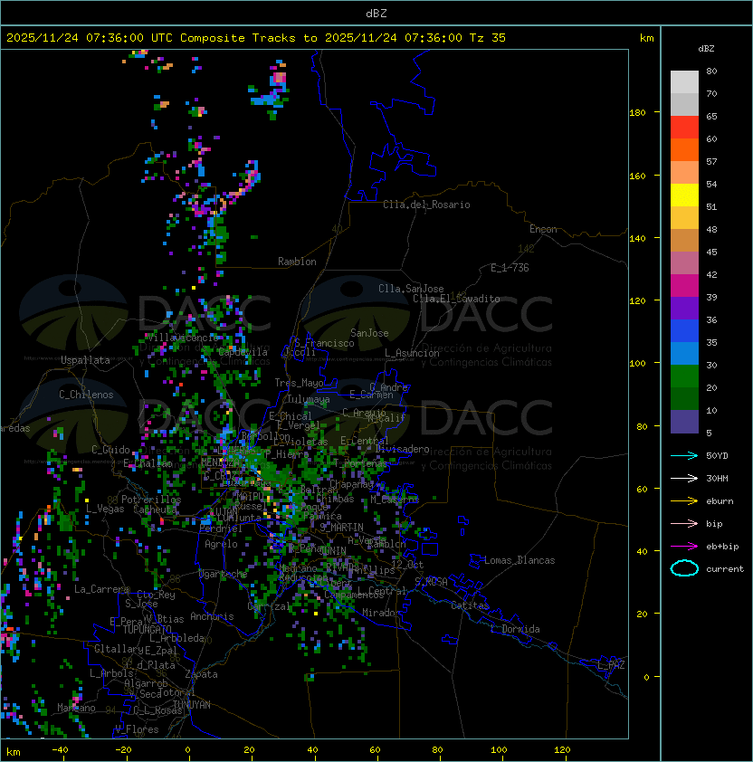Pick the red swatch between 65 and 60
Viewport: 753px width, 762px height.
tap(684, 128)
